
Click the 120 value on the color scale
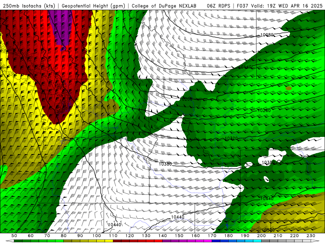click(130, 236)
